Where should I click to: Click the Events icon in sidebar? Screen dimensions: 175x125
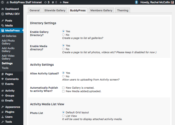pos(3,84)
